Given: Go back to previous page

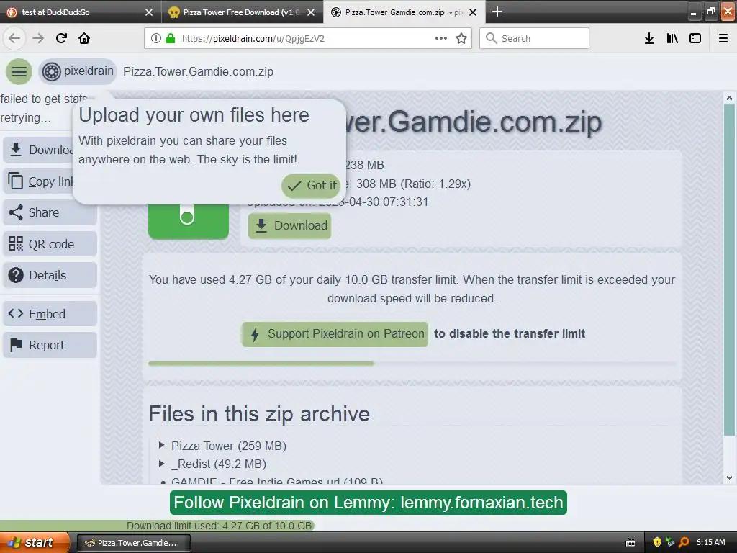Looking at the screenshot, I should tap(14, 38).
